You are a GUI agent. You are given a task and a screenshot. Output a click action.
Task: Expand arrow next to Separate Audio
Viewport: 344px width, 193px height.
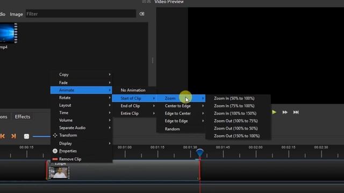coord(110,128)
